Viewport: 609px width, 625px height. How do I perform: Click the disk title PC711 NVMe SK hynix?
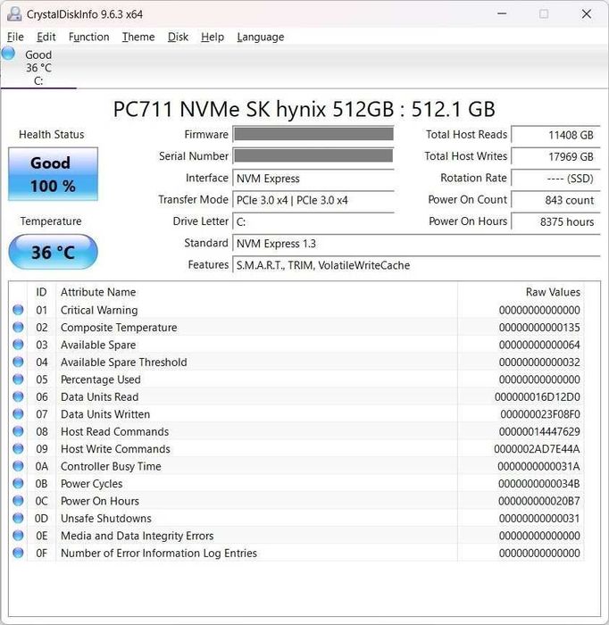click(x=304, y=109)
